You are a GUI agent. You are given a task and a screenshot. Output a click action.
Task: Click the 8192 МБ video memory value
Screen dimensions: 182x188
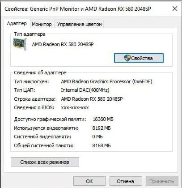pos(102,128)
